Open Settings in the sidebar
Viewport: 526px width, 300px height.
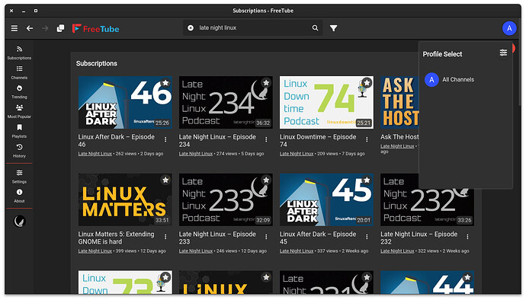19,177
